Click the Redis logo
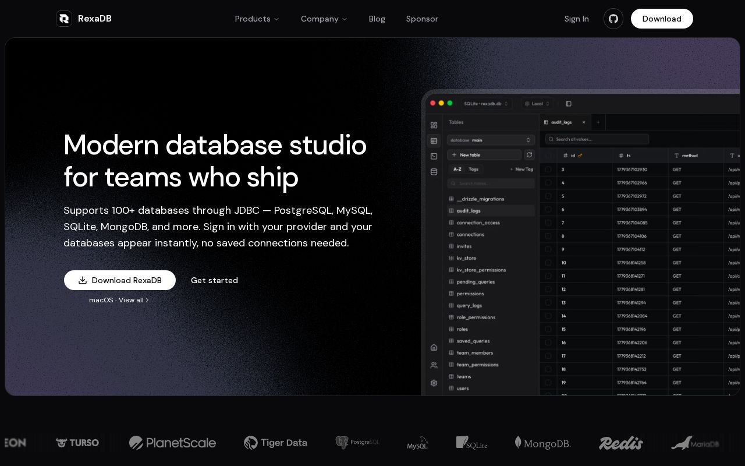This screenshot has height=466, width=745. 621,443
